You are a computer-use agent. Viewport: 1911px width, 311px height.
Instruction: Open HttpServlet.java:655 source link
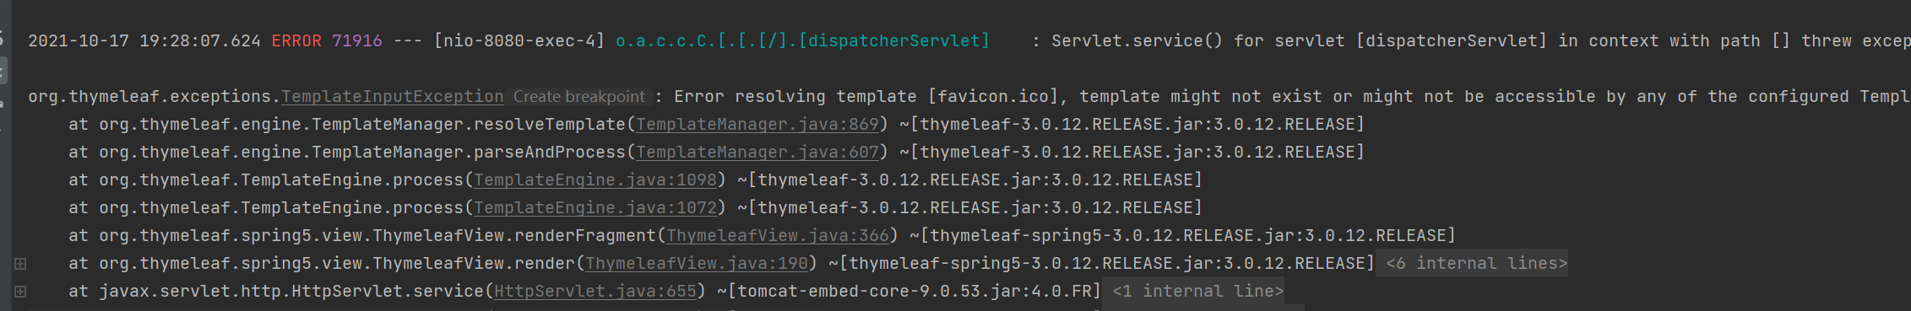[595, 292]
